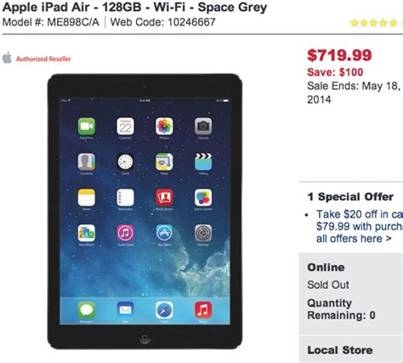Click the Authorized Reseller text
Screen dimensions: 403x363
click(43, 59)
